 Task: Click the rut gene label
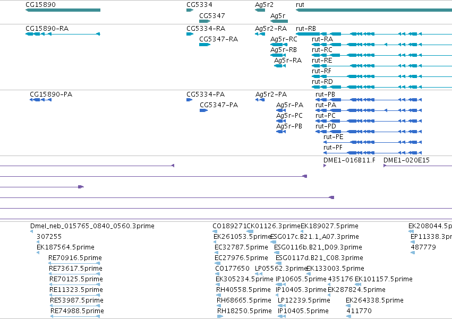300,5
